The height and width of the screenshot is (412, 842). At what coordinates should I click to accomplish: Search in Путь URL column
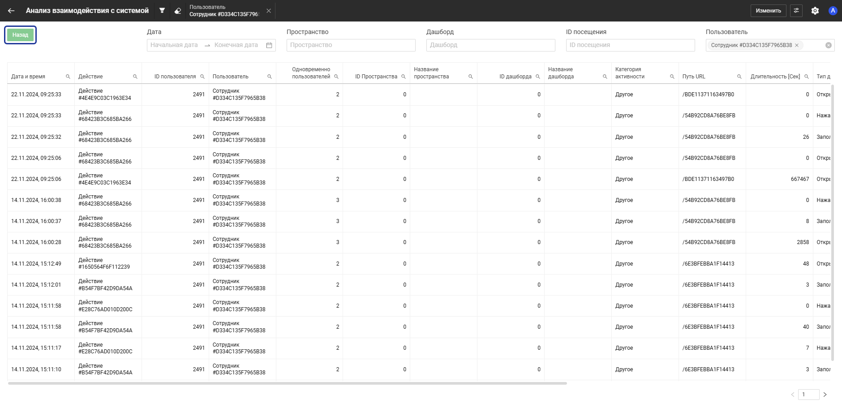[739, 77]
